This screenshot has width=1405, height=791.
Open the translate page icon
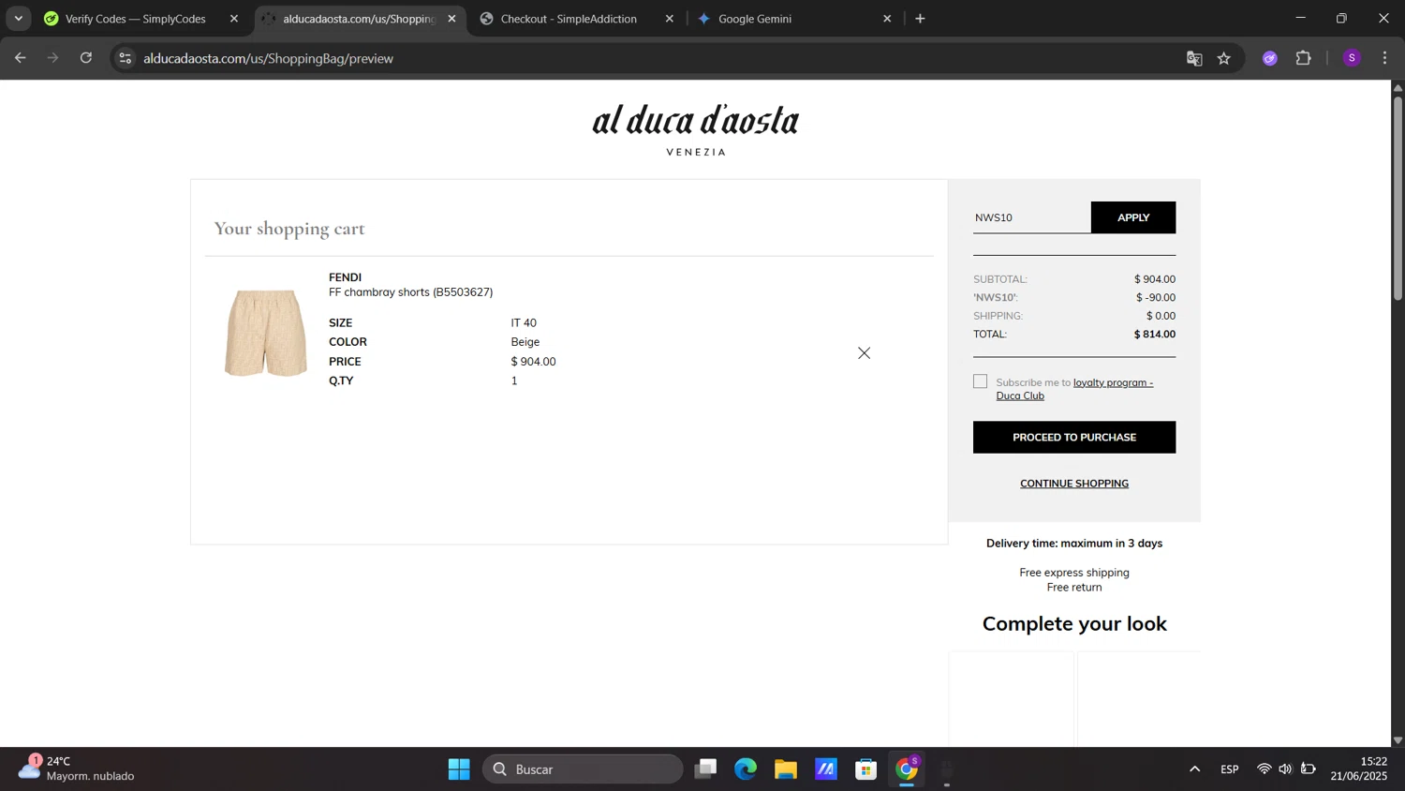pos(1194,58)
